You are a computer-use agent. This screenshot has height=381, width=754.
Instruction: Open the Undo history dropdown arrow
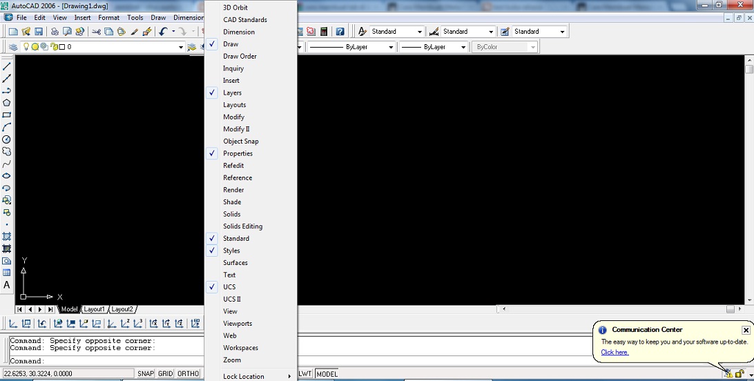(x=173, y=32)
